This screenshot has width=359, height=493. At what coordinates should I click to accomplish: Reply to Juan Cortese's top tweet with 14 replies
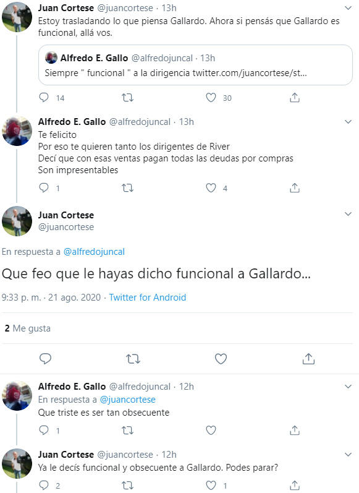44,98
